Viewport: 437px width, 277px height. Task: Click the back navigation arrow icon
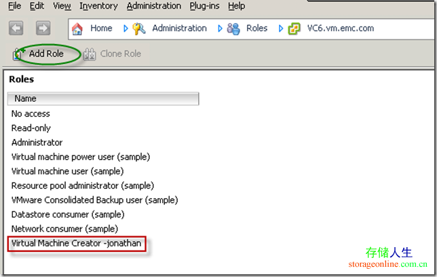coord(16,29)
